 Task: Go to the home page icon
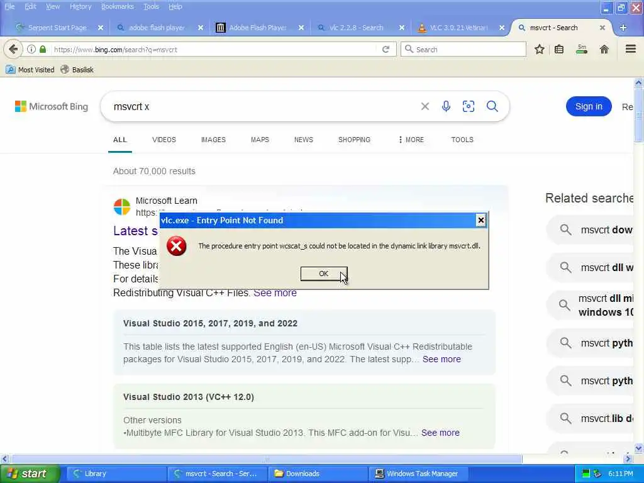pos(604,49)
